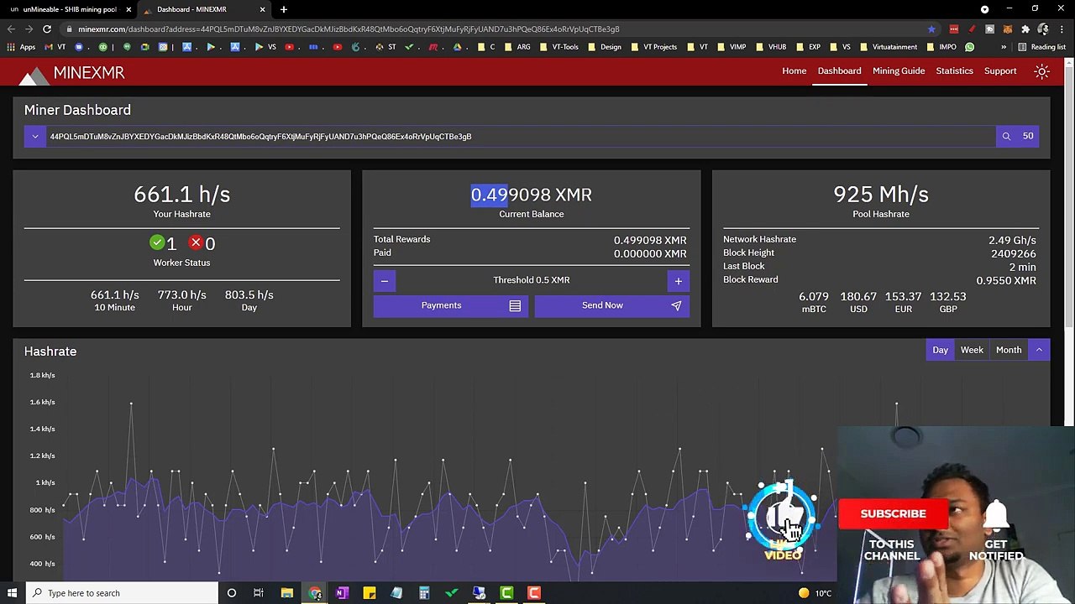Open Cortana circle icon in taskbar
Image resolution: width=1075 pixels, height=604 pixels.
pos(232,593)
